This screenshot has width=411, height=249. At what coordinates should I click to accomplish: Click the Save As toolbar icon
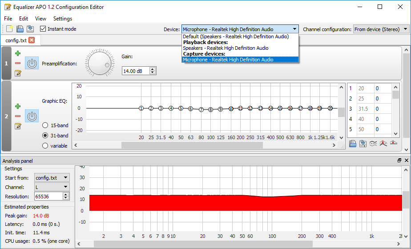pyautogui.click(x=30, y=29)
